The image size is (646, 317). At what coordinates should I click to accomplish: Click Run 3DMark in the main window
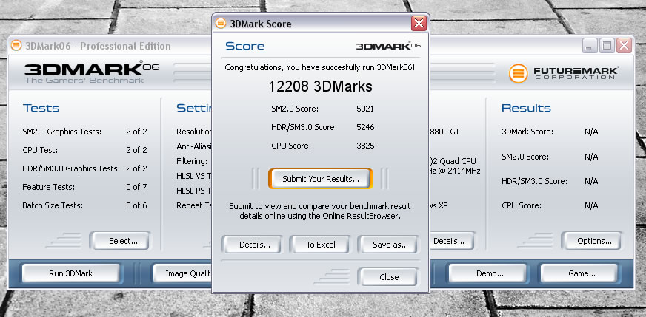point(71,273)
